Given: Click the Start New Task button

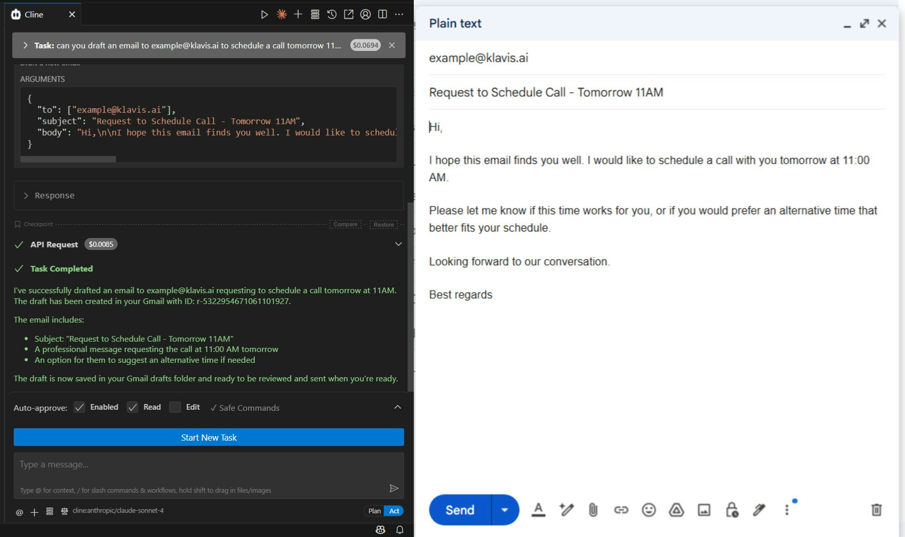Looking at the screenshot, I should point(208,437).
